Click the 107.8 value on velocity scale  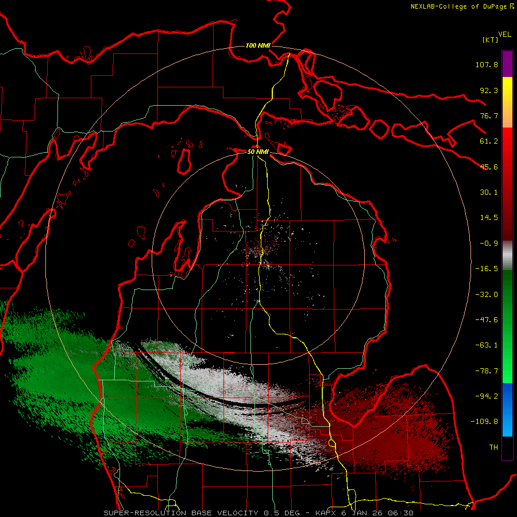coord(487,64)
